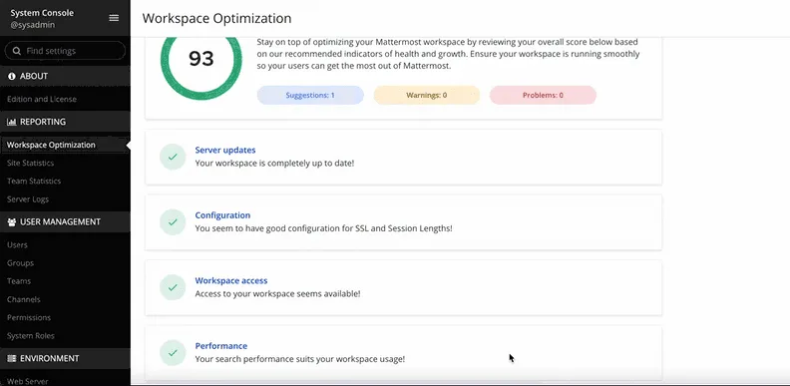Go to Groups management
The image size is (790, 386).
point(20,263)
